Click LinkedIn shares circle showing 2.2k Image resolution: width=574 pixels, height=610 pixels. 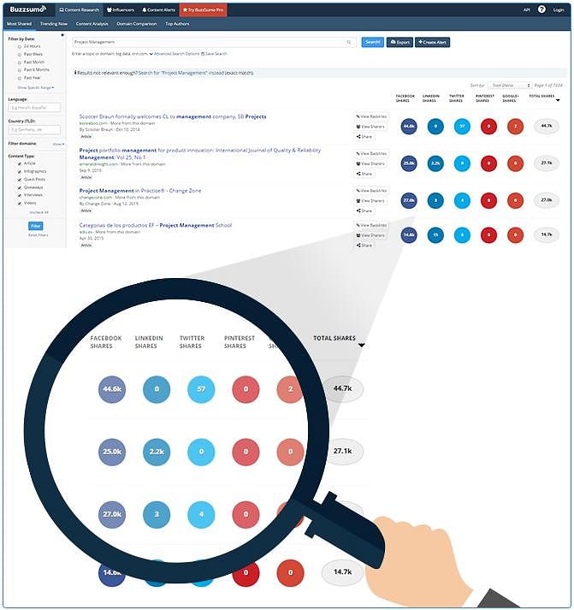(435, 162)
